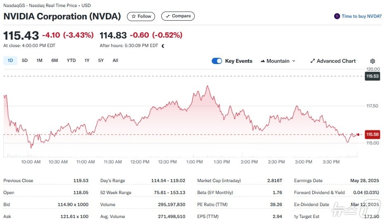Click the compare arrows icon
This screenshot has width=385, height=223.
(x=167, y=17)
